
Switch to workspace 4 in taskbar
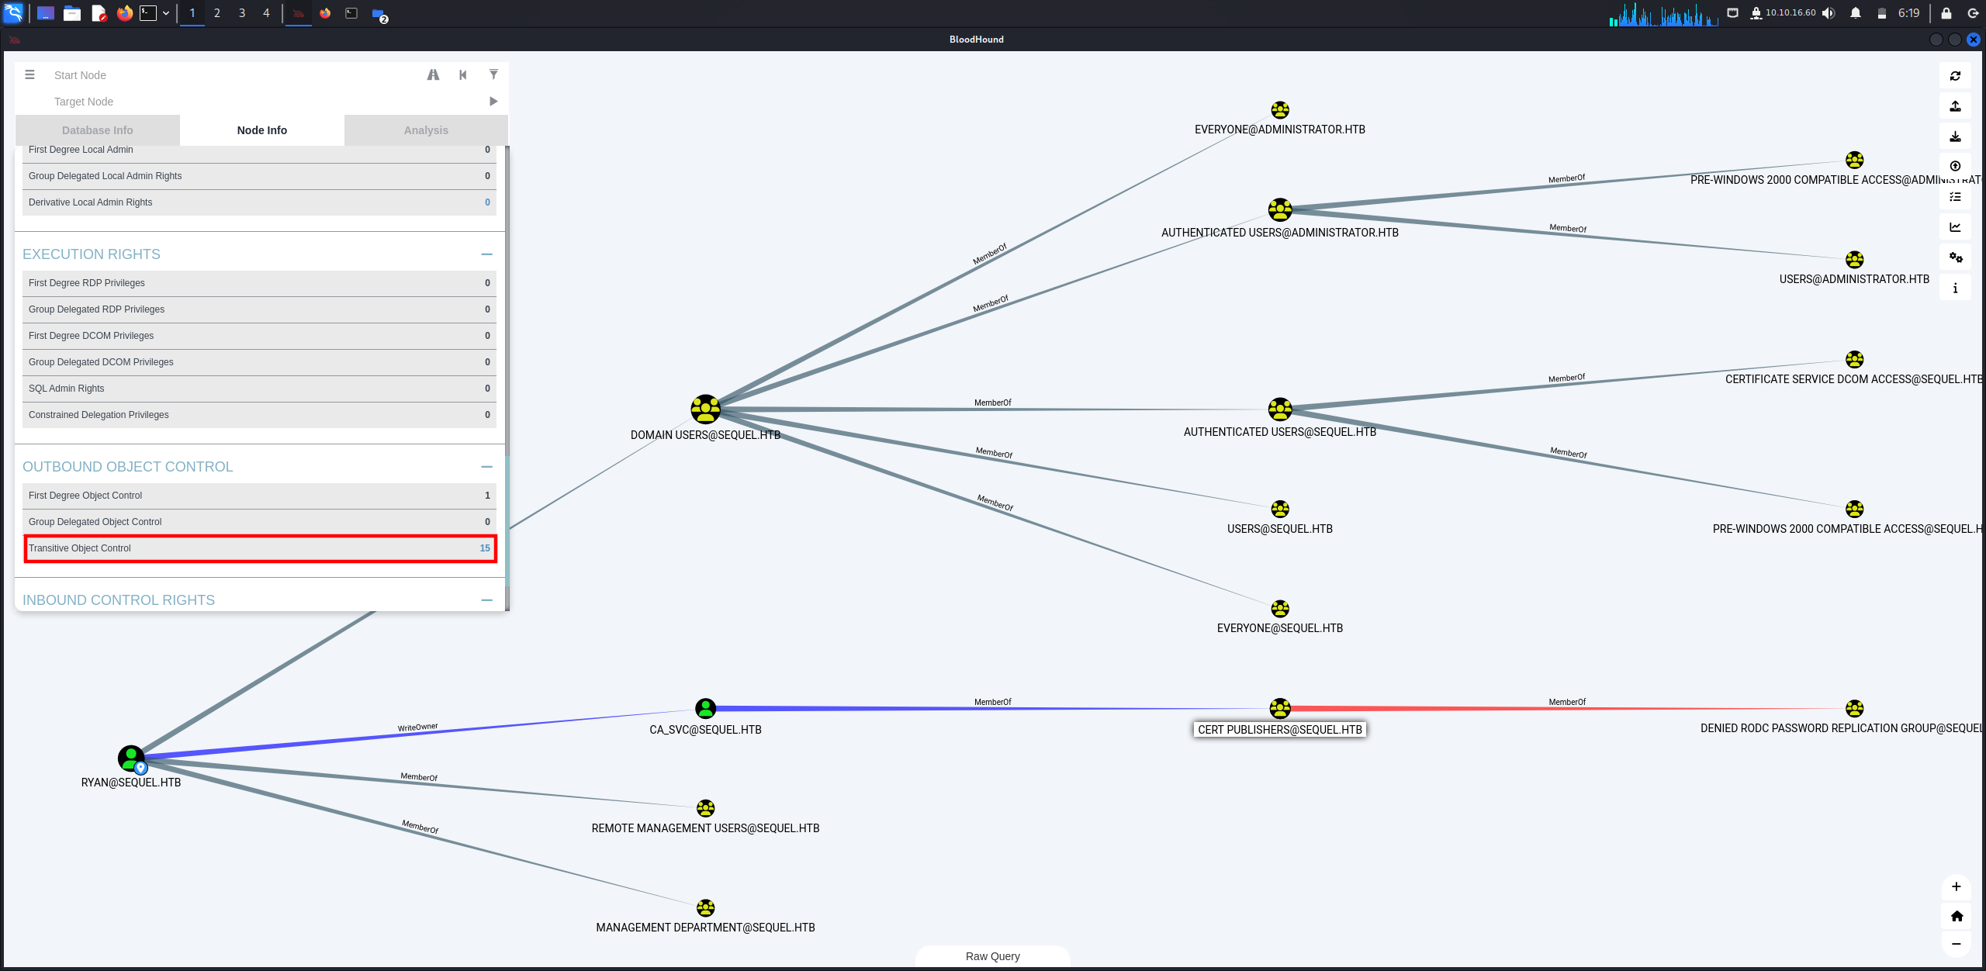click(266, 13)
